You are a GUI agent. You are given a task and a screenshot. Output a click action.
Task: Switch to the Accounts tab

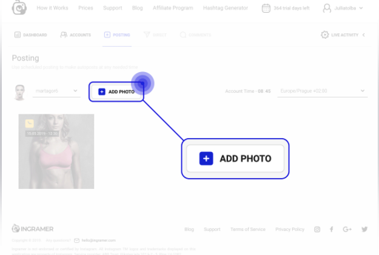(x=76, y=35)
